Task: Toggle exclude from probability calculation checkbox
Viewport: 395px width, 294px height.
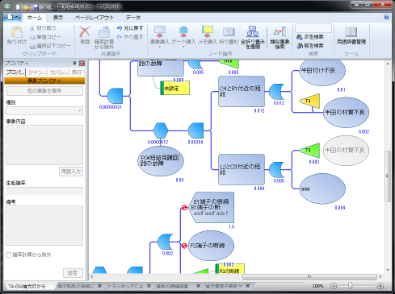Action: (x=9, y=255)
